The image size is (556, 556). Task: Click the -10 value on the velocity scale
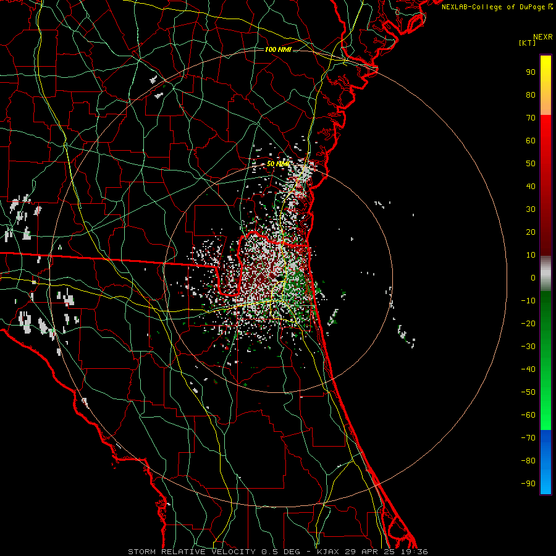click(528, 301)
